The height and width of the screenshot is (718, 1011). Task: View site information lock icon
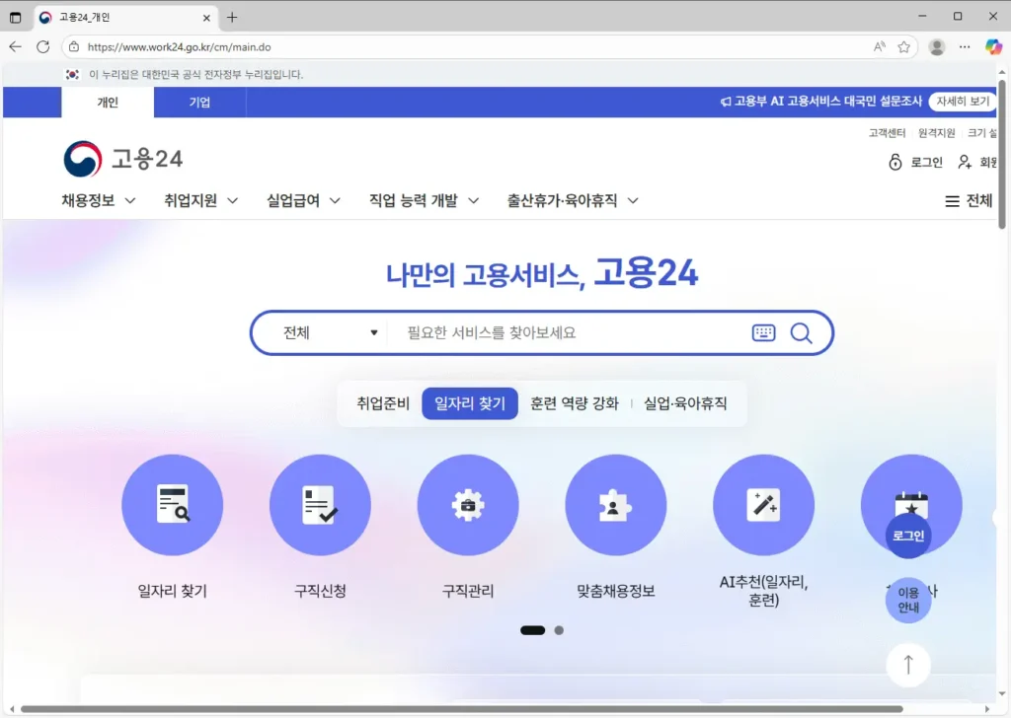click(74, 47)
